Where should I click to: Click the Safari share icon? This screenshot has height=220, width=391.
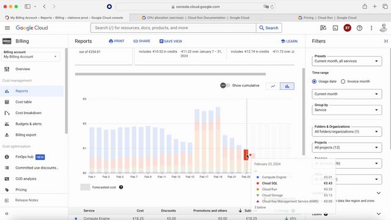click(x=365, y=7)
